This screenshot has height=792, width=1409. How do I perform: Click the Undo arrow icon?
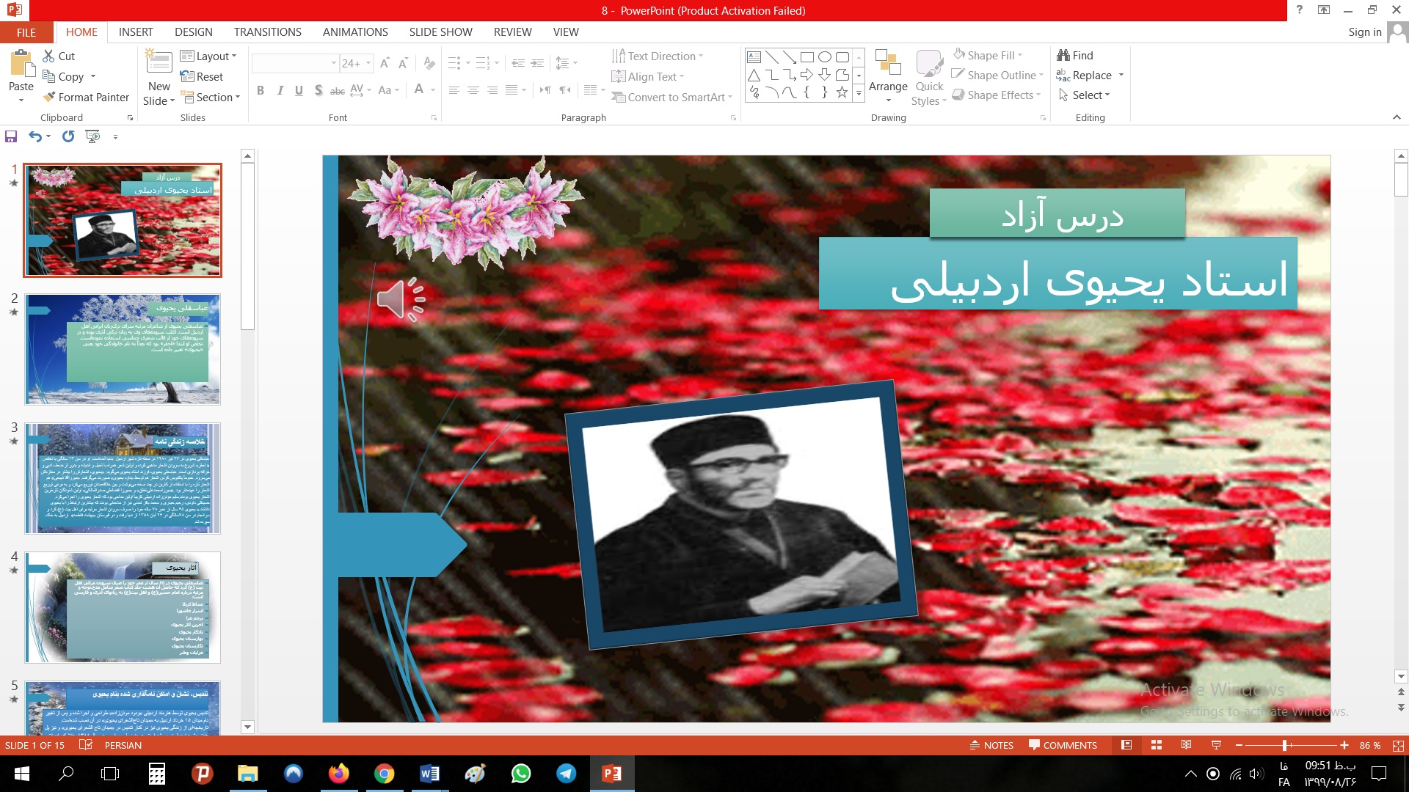pyautogui.click(x=34, y=136)
